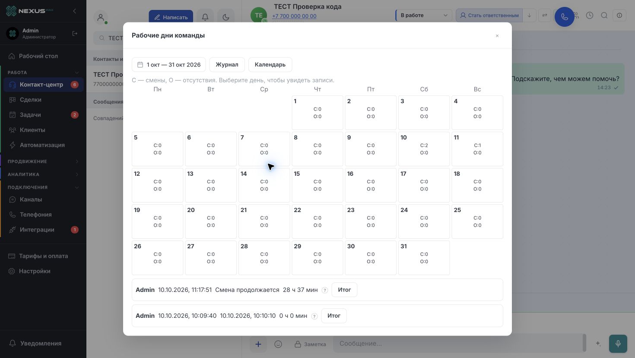Image resolution: width=635 pixels, height=358 pixels.
Task: Click help icon next to 0 ч 0 мин
Action: (314, 316)
